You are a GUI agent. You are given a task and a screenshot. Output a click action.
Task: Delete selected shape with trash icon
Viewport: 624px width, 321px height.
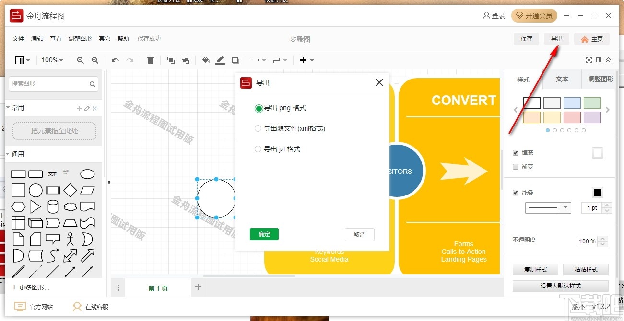tap(151, 60)
